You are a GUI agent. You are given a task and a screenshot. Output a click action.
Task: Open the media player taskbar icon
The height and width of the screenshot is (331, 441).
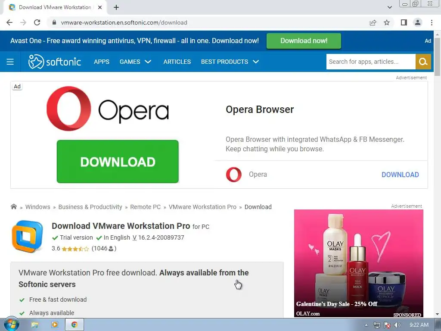coord(55,325)
